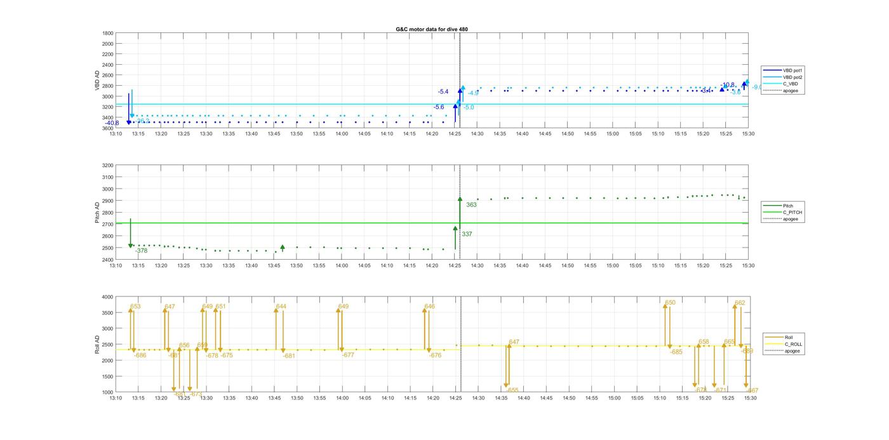Viewport: 889px width, 440px height.
Task: Click the '2700' y-axis tick of Pitch plot
Action: pyautogui.click(x=108, y=224)
